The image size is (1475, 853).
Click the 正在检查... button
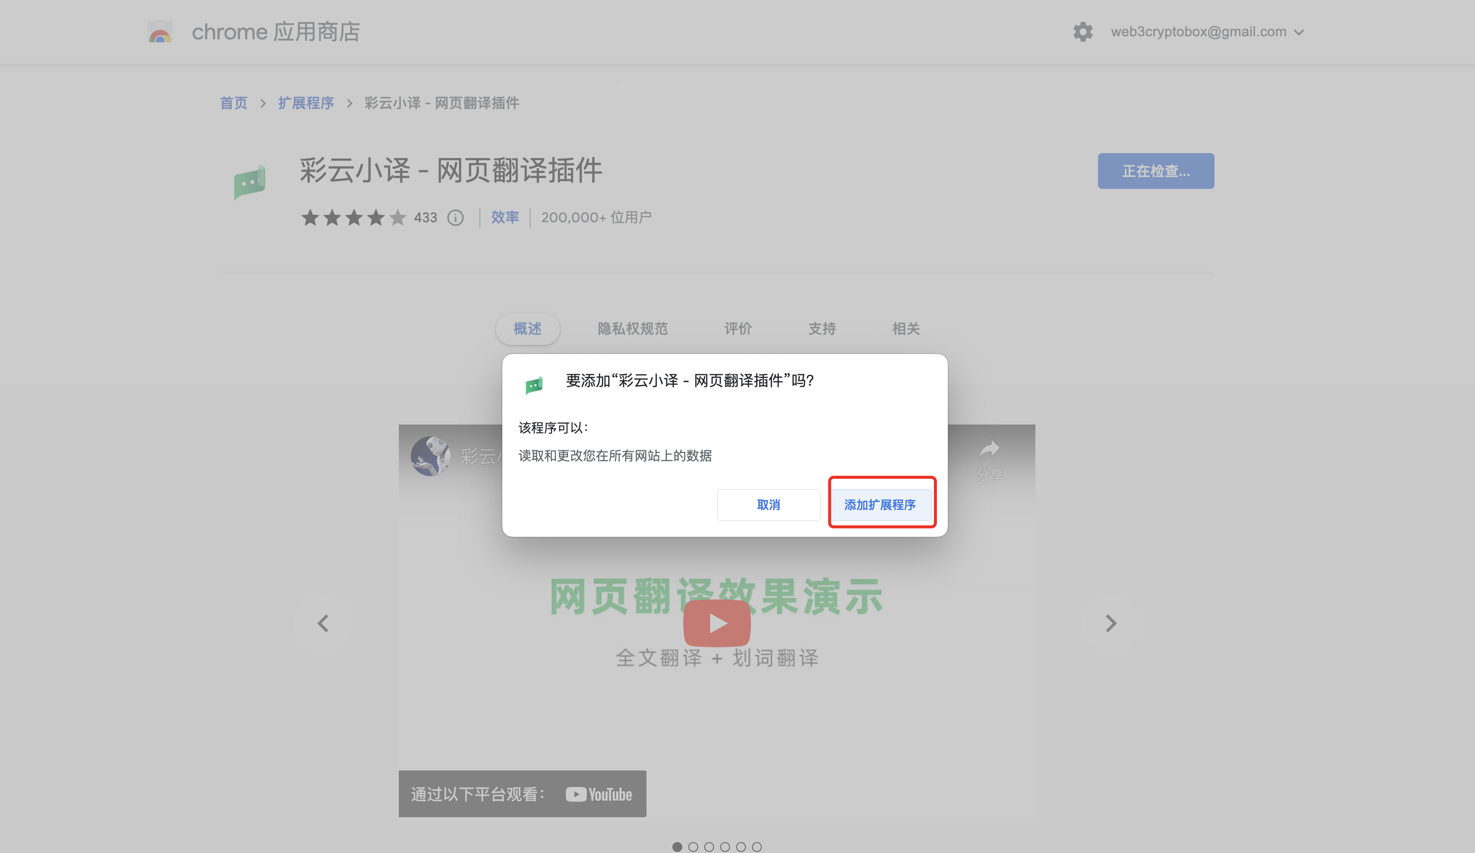click(1155, 171)
